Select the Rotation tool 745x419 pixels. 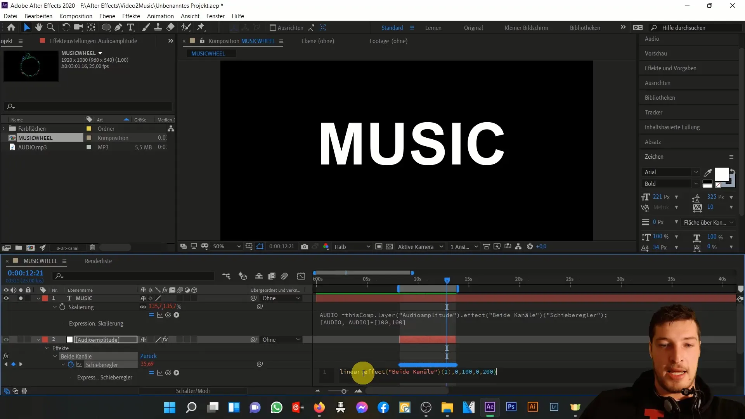[x=66, y=28]
